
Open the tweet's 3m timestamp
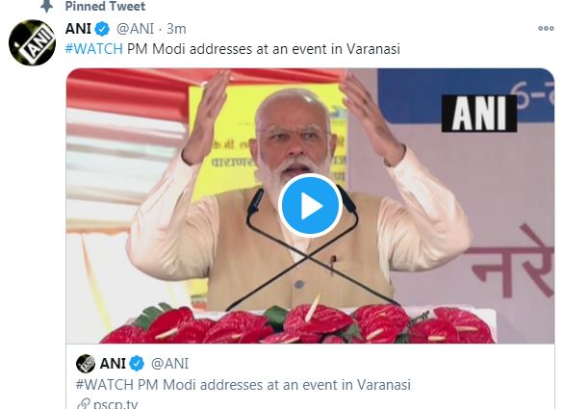pyautogui.click(x=176, y=29)
